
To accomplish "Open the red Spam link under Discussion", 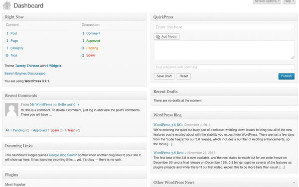I will pos(90,55).
